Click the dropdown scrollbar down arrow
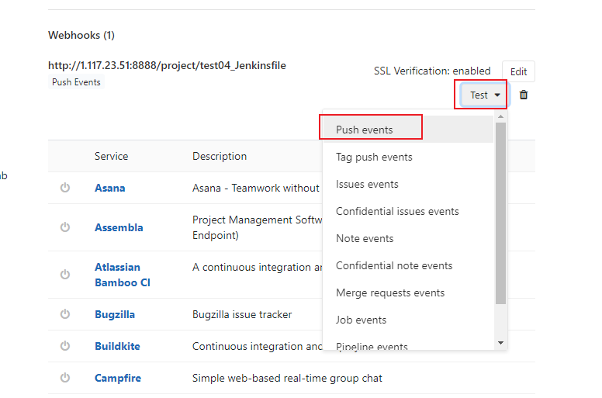 point(500,343)
